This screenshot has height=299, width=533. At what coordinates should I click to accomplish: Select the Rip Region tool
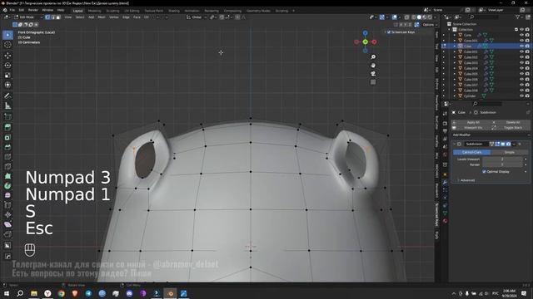click(x=7, y=234)
